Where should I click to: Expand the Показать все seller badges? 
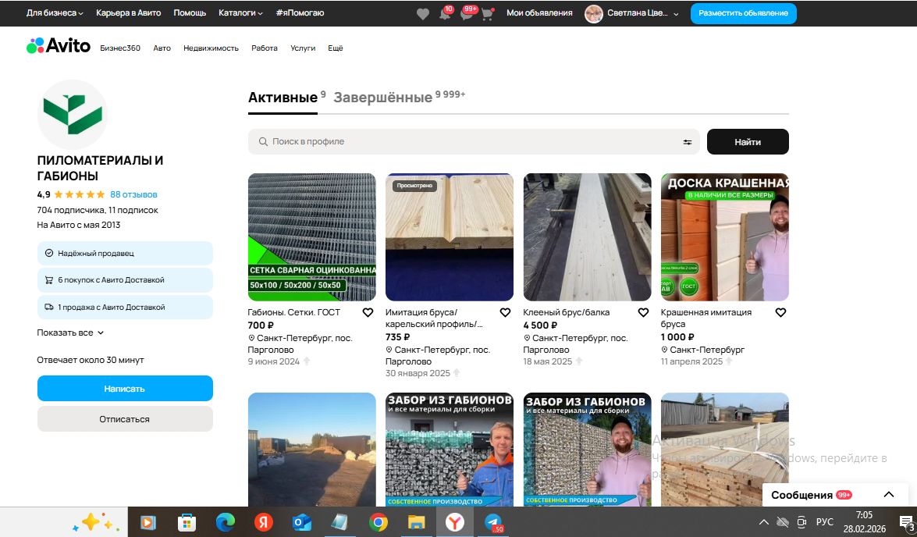[x=70, y=333]
